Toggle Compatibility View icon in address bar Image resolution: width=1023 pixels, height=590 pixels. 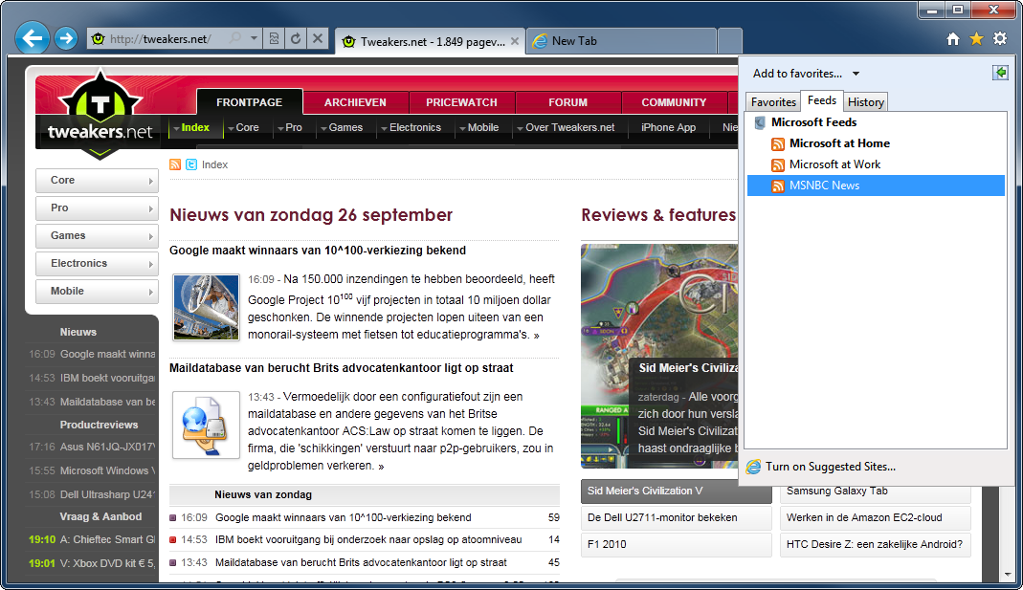pyautogui.click(x=274, y=38)
